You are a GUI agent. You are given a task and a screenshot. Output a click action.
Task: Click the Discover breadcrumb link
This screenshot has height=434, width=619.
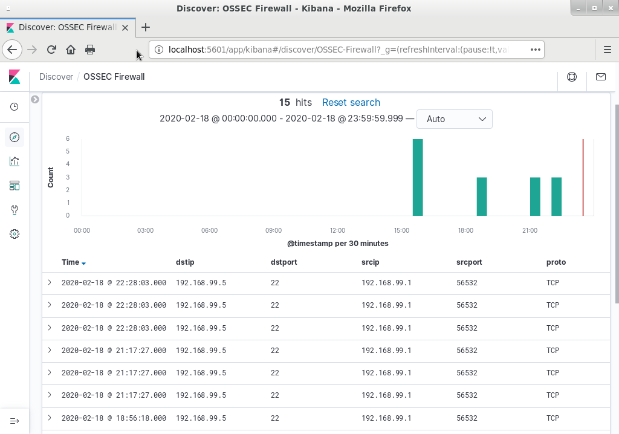click(56, 77)
